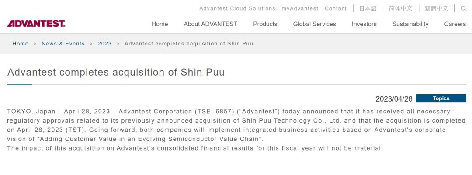The width and height of the screenshot is (472, 175).
Task: Open the Careers page
Action: pos(455,24)
